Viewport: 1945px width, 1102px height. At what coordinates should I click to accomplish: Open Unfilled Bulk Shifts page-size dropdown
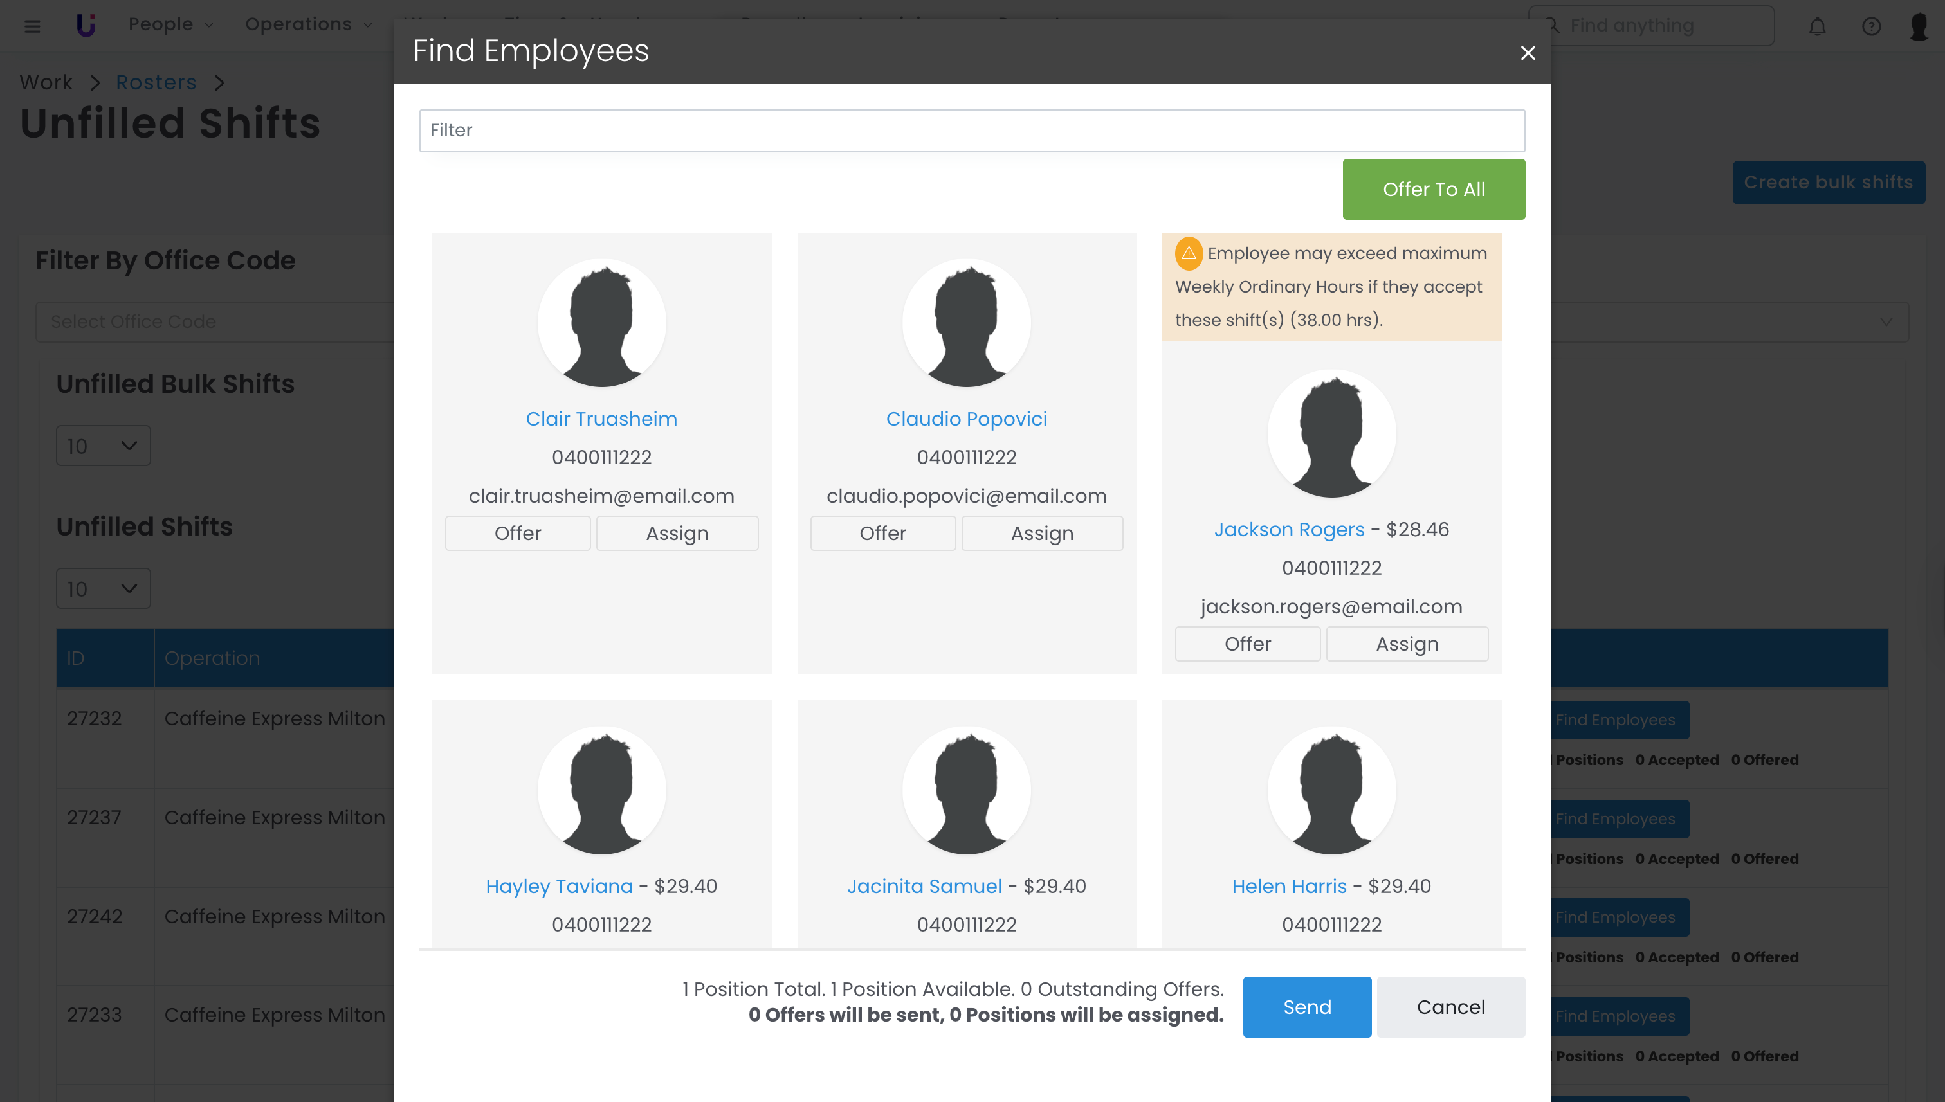[103, 446]
